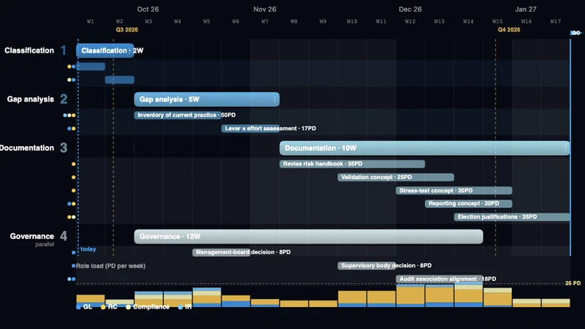Click the first Classification sub-task bar
Image resolution: width=585 pixels, height=329 pixels.
[x=91, y=67]
